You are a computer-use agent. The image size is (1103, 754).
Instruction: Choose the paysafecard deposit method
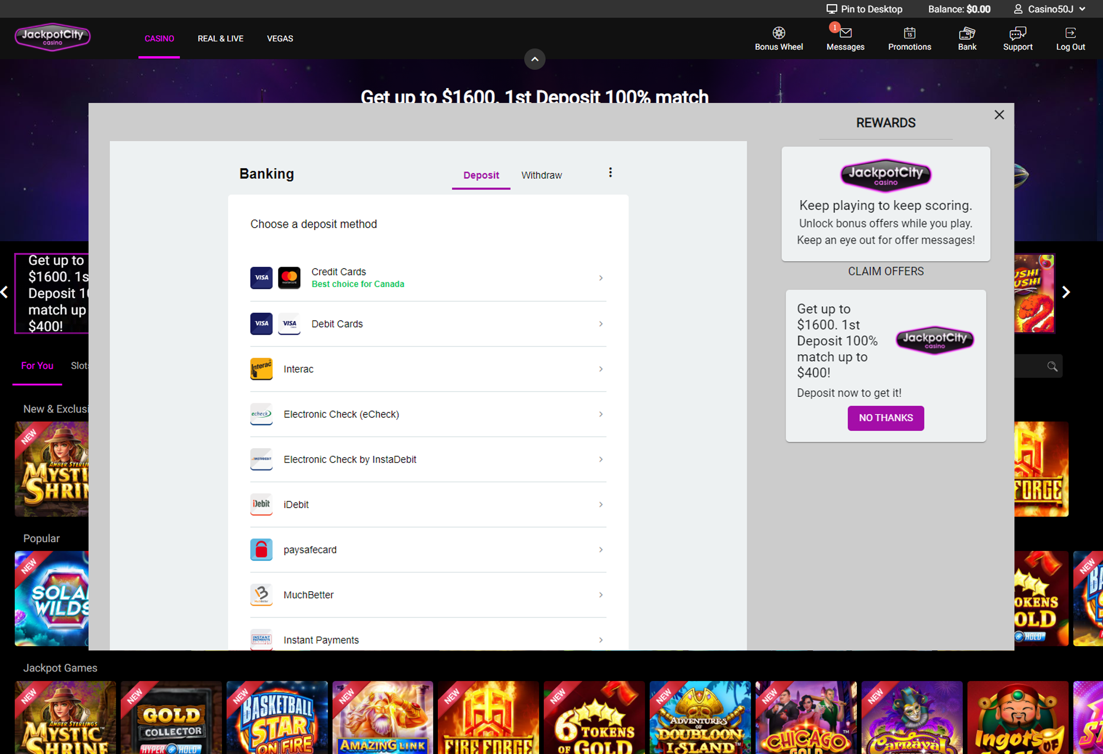(428, 550)
